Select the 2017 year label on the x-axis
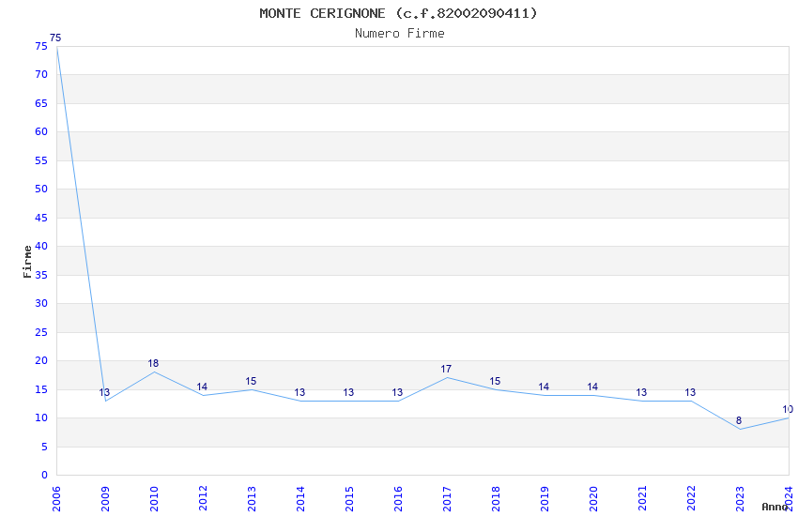The width and height of the screenshot is (798, 516). tap(447, 499)
